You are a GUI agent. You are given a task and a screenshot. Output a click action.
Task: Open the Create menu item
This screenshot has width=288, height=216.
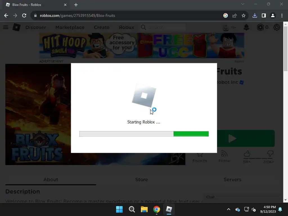click(102, 27)
